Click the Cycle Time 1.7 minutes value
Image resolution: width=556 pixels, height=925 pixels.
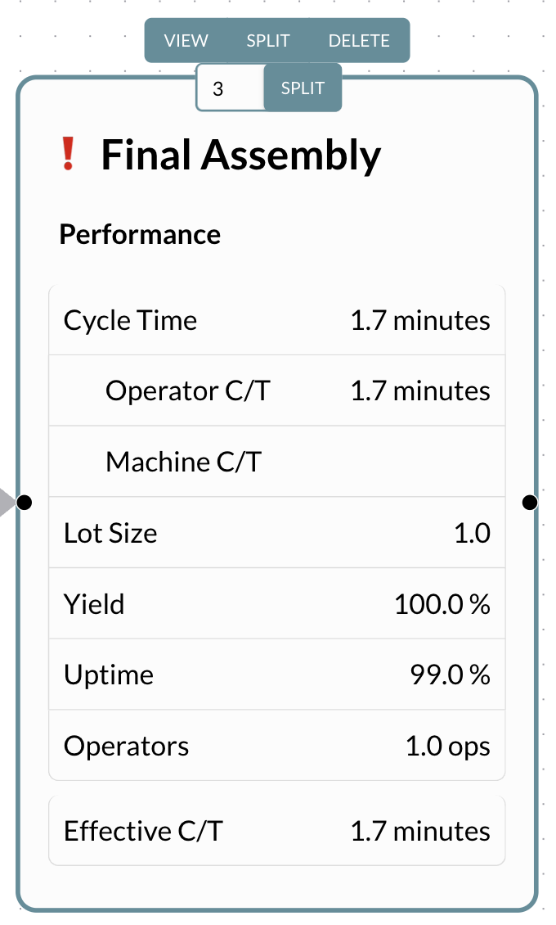[420, 320]
